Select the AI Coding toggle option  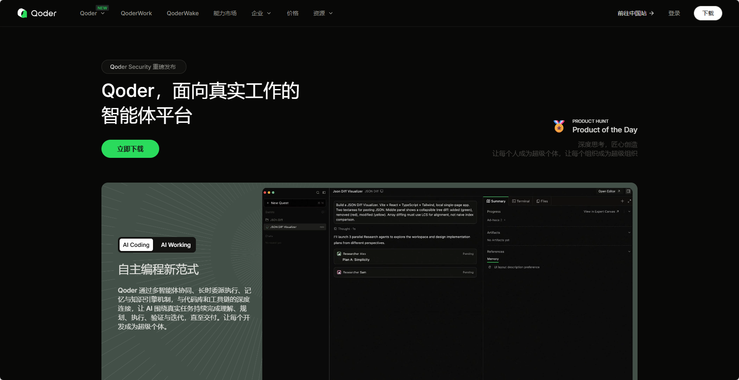pyautogui.click(x=136, y=245)
